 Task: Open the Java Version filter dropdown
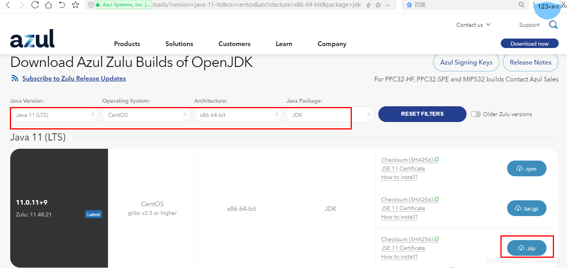(54, 115)
